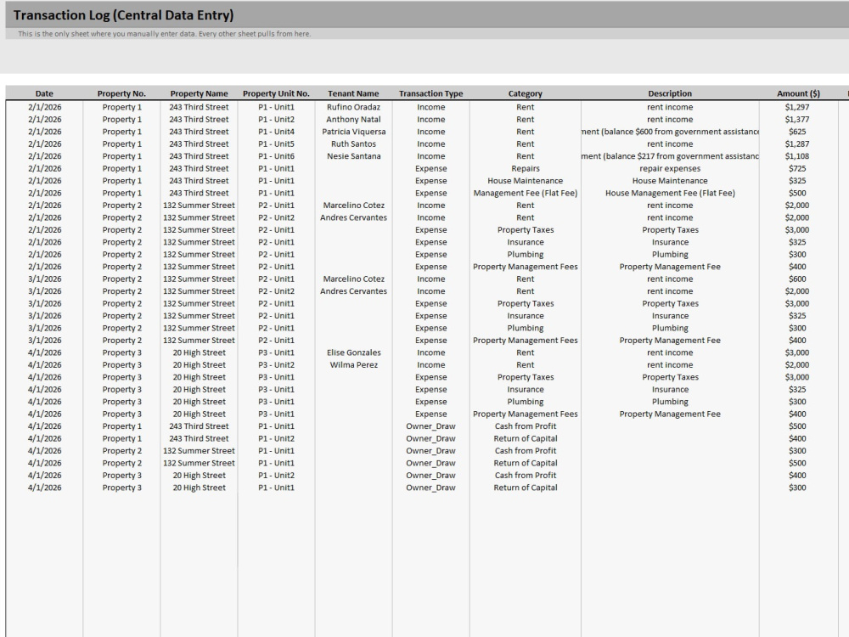The height and width of the screenshot is (637, 849).
Task: Select Marcelino Cotez cell dated 3/1/2026
Action: [x=353, y=279]
